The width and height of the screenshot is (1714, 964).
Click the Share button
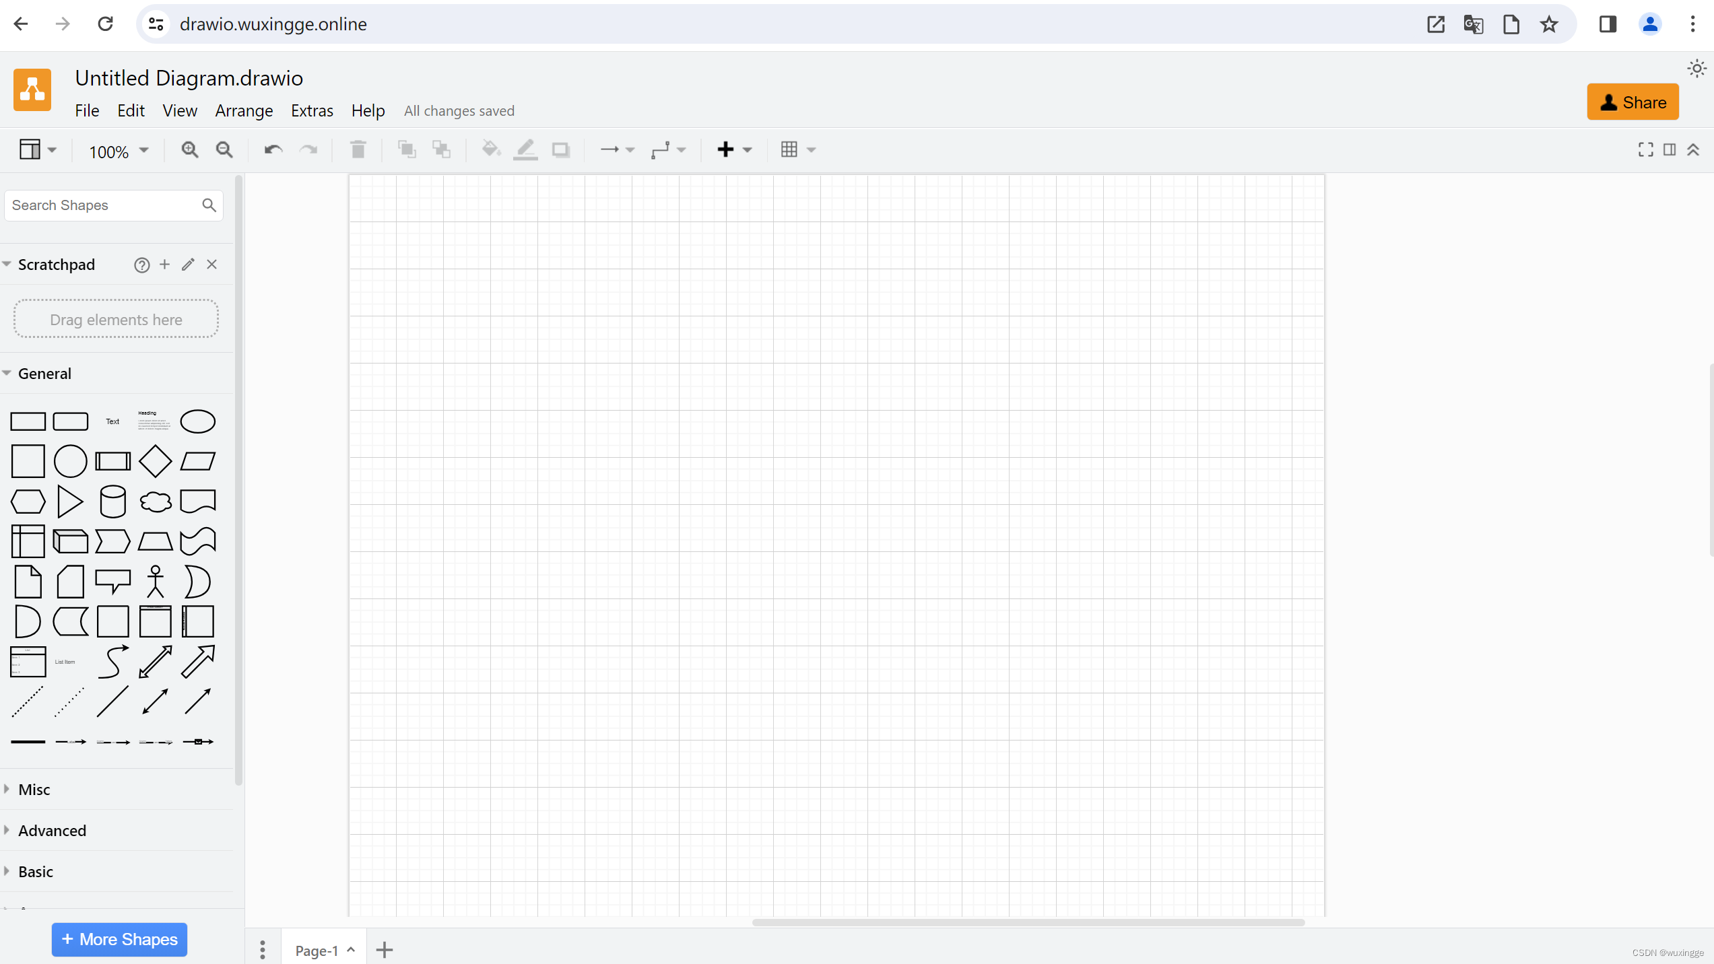pos(1633,102)
